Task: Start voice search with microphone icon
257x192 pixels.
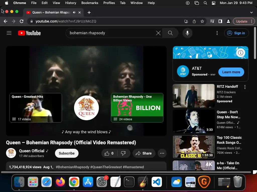Action: (x=187, y=33)
